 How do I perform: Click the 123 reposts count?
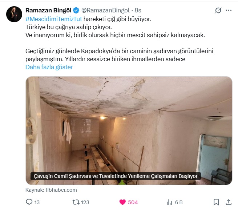[x=85, y=202]
